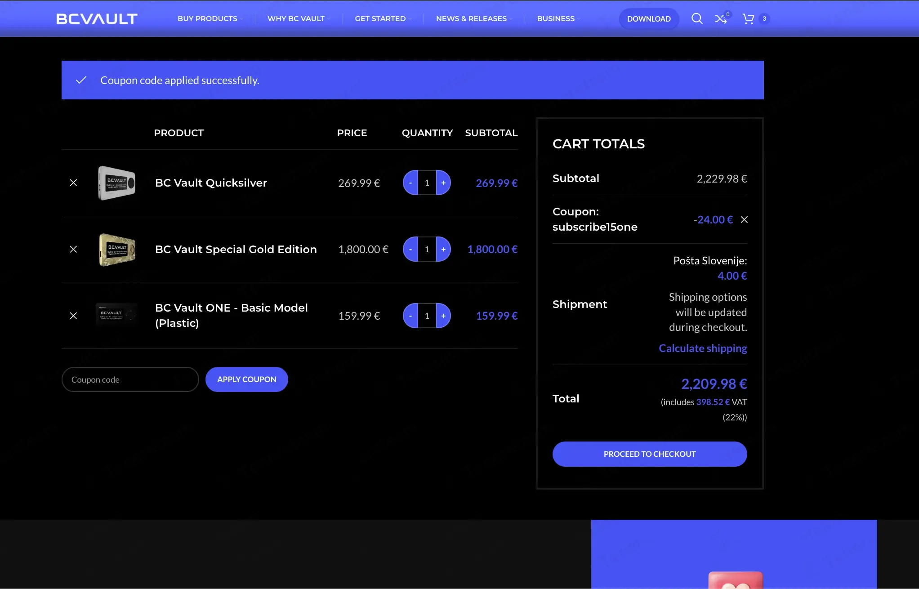Expand the Get Started menu
Viewport: 919px width, 589px height.
coord(383,18)
